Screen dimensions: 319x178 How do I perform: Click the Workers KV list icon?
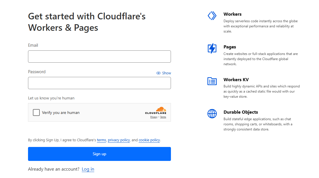[212, 81]
